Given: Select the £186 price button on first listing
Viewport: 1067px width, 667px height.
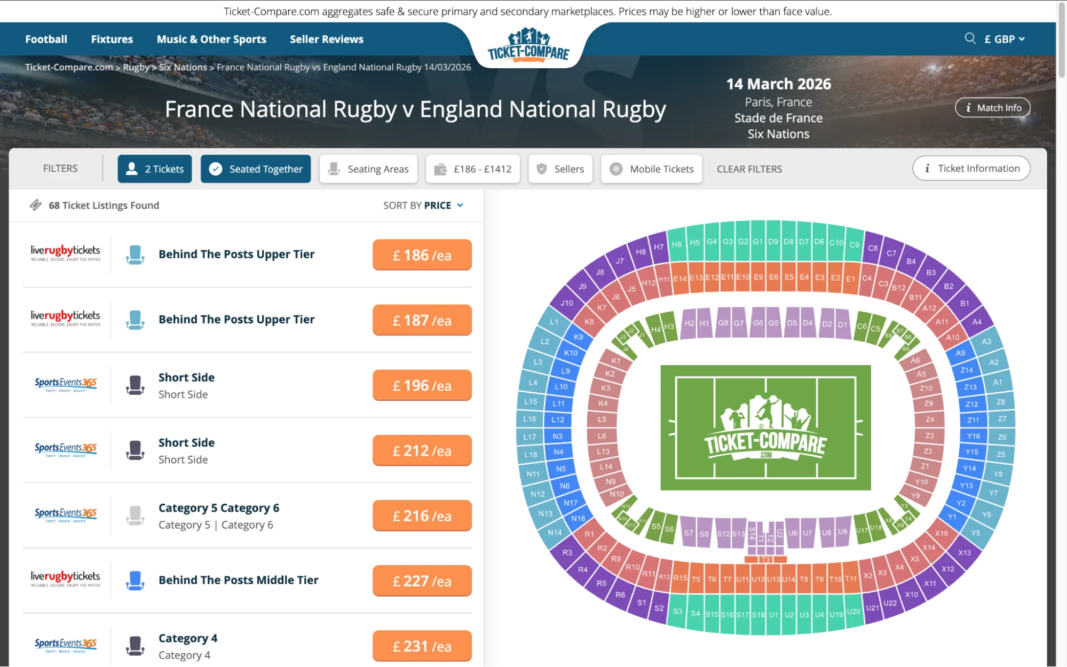Looking at the screenshot, I should pos(422,255).
